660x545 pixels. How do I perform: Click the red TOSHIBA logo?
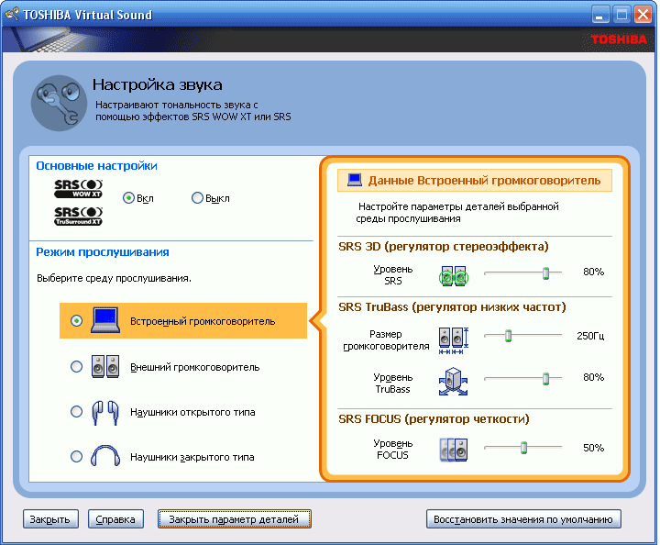click(x=619, y=39)
